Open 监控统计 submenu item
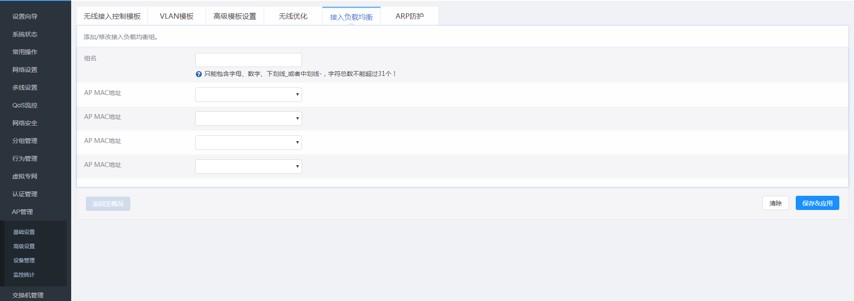Screen dimensions: 854x301 click(x=24, y=275)
